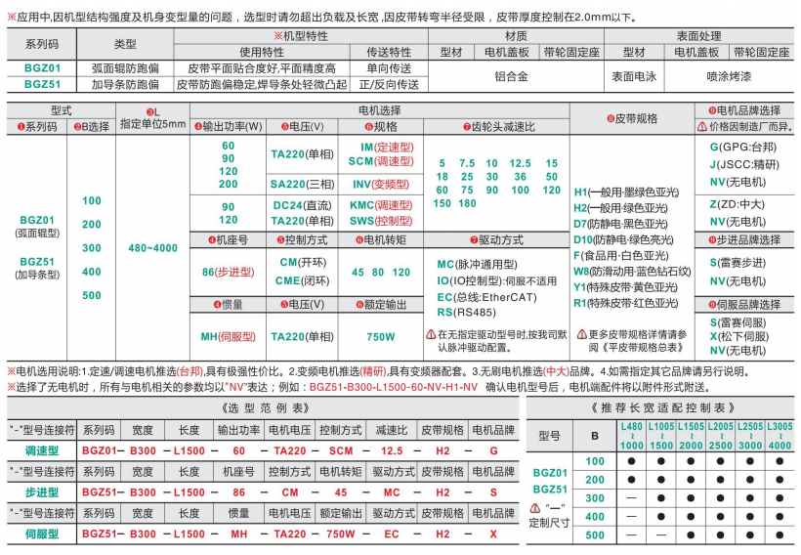The image size is (801, 555).
Task: Click the L1505–2000 column header cell
Action: tap(692, 438)
